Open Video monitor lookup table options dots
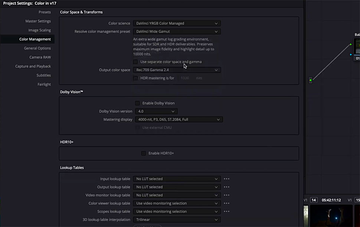This screenshot has height=227, width=360. point(227,195)
